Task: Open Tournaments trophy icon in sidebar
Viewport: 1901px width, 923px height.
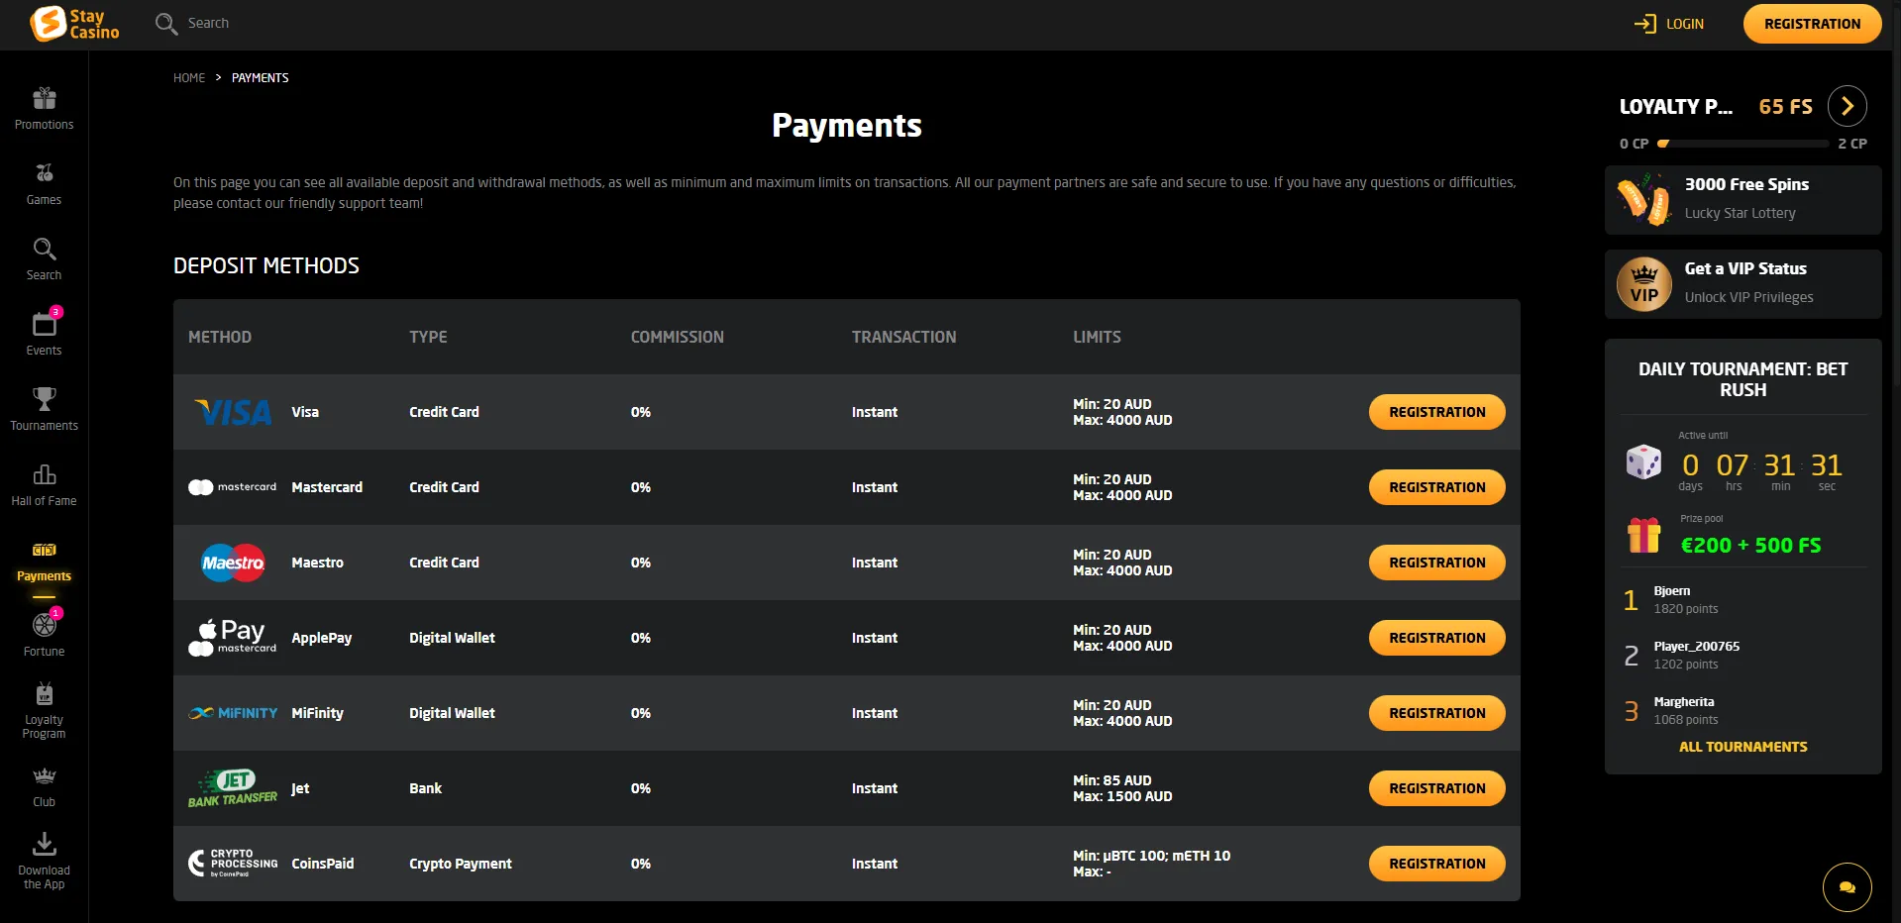Action: 44,400
